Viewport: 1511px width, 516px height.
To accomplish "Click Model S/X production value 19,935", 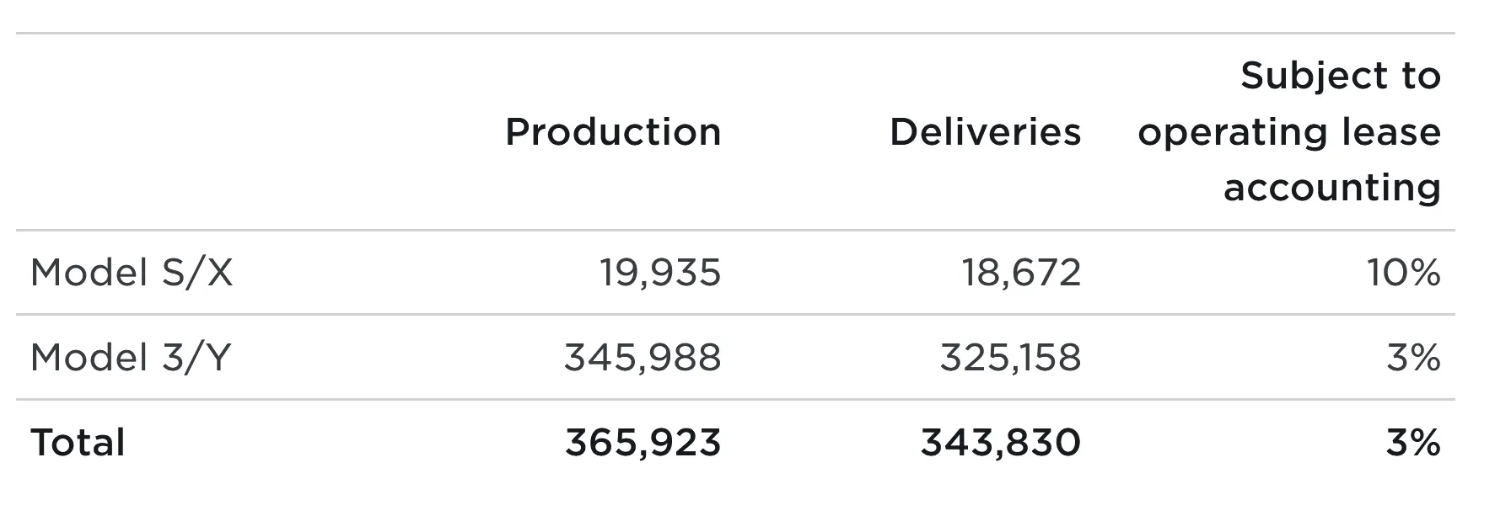I will coord(660,273).
